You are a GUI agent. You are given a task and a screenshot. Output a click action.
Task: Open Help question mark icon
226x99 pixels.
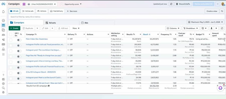(x=3, y=75)
